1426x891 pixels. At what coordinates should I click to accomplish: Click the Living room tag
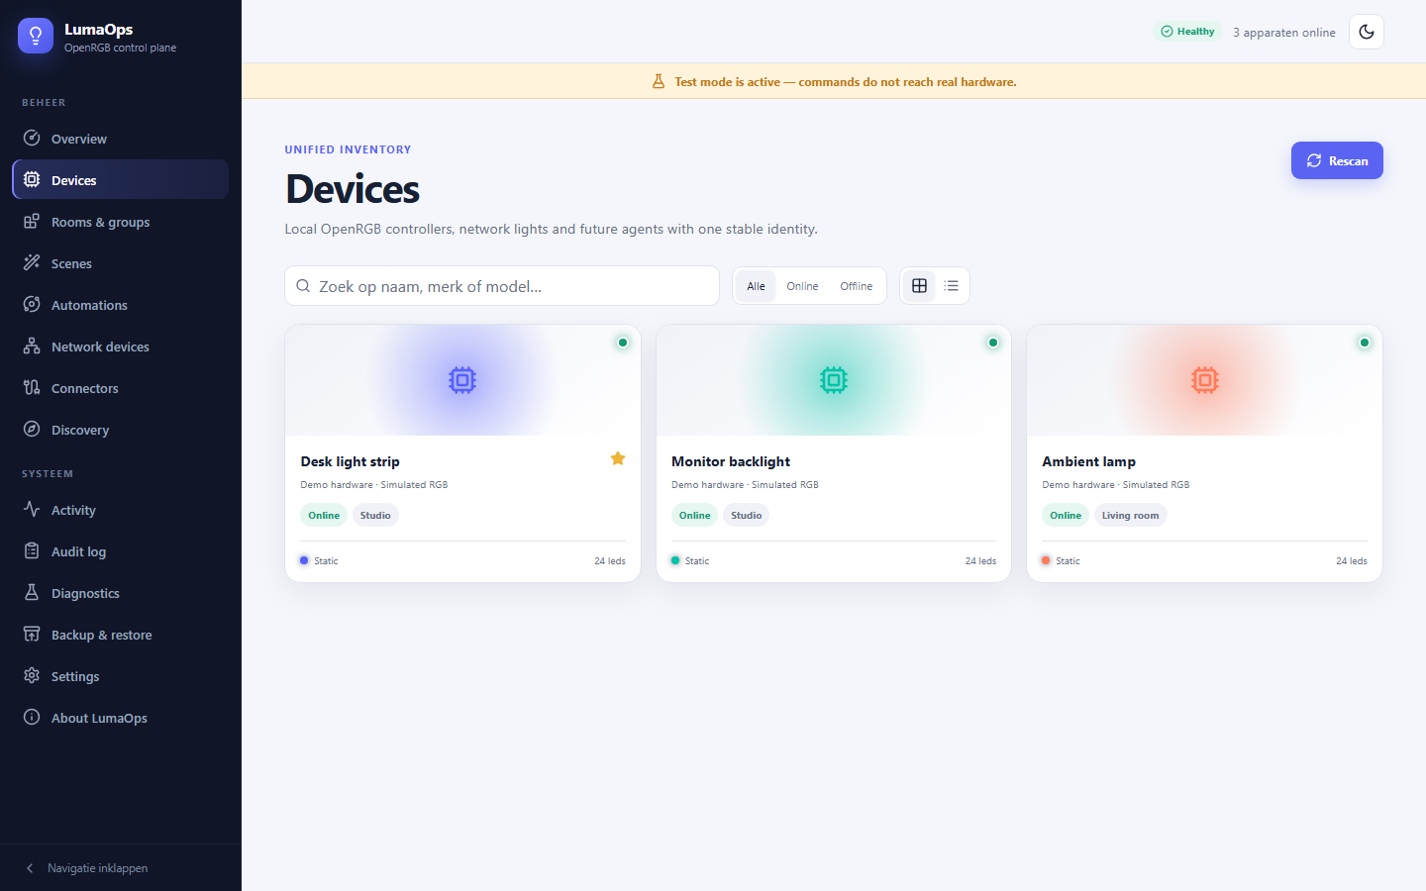[x=1131, y=515]
